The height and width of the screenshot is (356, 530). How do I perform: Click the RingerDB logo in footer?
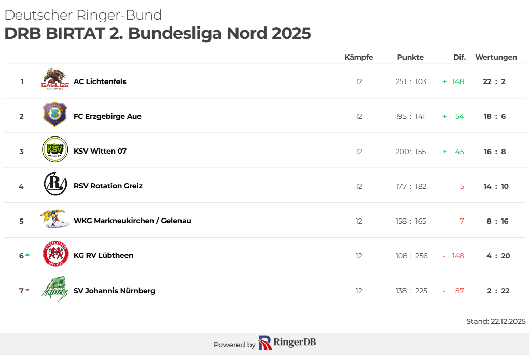(287, 343)
